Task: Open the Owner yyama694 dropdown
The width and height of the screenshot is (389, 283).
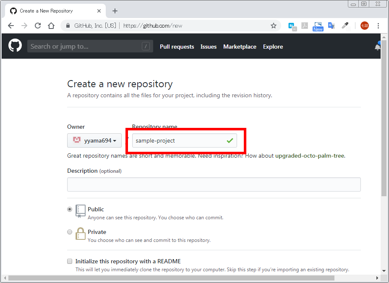Action: point(94,140)
